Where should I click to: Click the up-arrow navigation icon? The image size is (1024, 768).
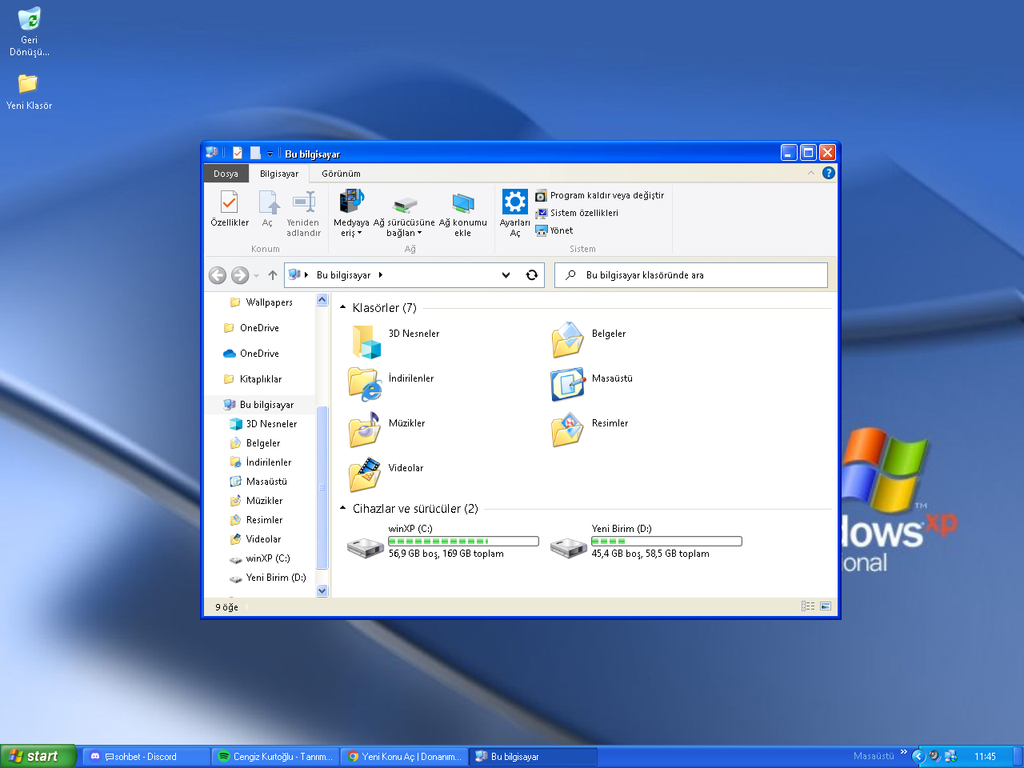(273, 275)
